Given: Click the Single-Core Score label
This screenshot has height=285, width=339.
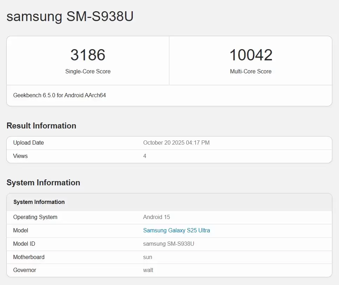Looking at the screenshot, I should pyautogui.click(x=88, y=71).
